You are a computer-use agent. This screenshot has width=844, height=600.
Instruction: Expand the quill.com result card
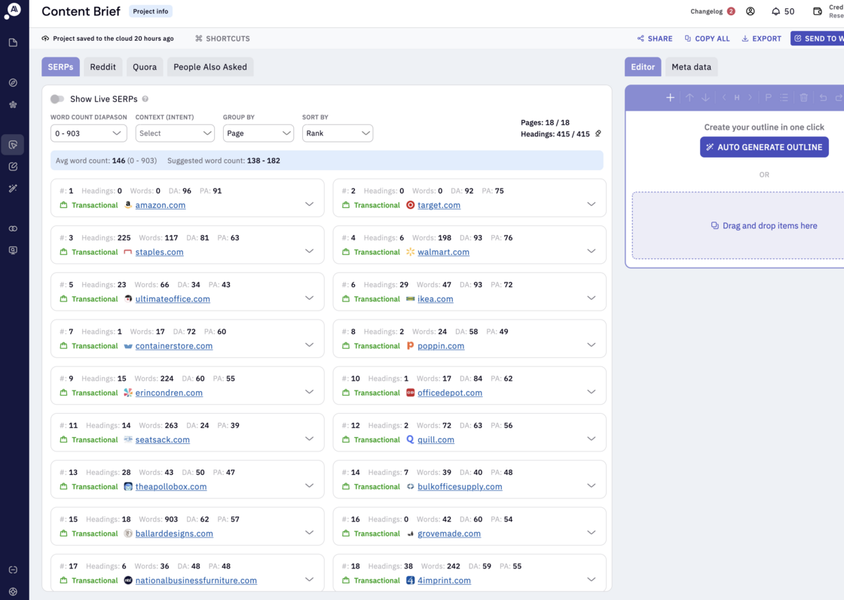click(592, 439)
